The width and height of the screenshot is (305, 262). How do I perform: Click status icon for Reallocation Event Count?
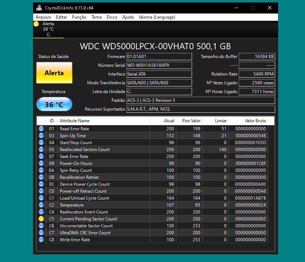(41, 212)
